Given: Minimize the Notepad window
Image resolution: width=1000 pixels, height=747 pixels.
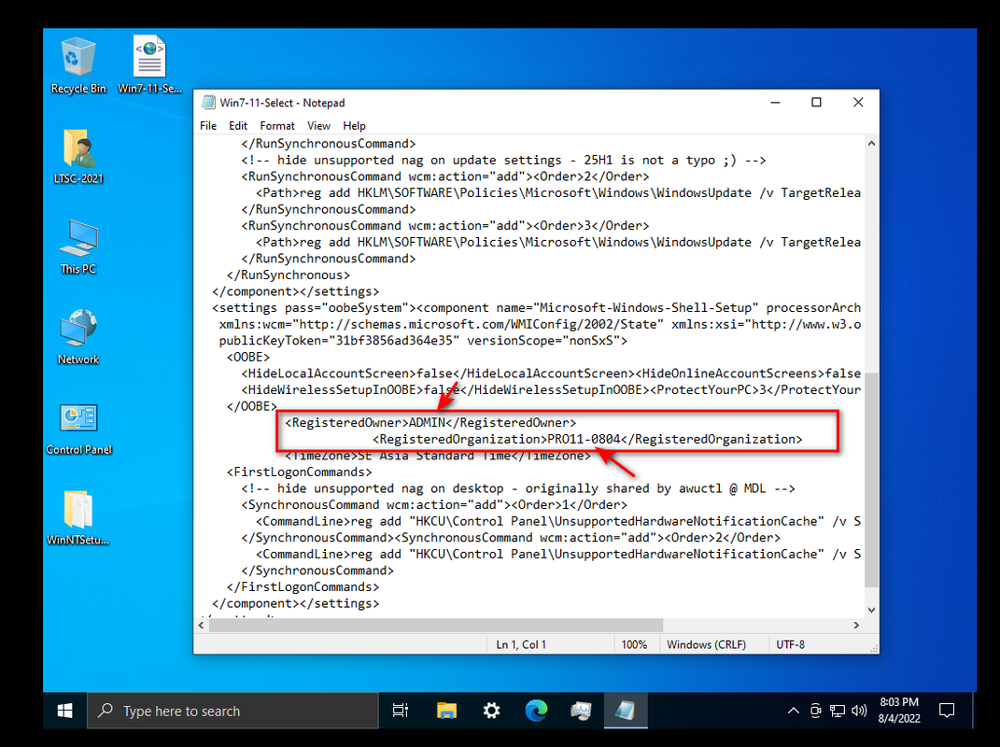Looking at the screenshot, I should [776, 103].
